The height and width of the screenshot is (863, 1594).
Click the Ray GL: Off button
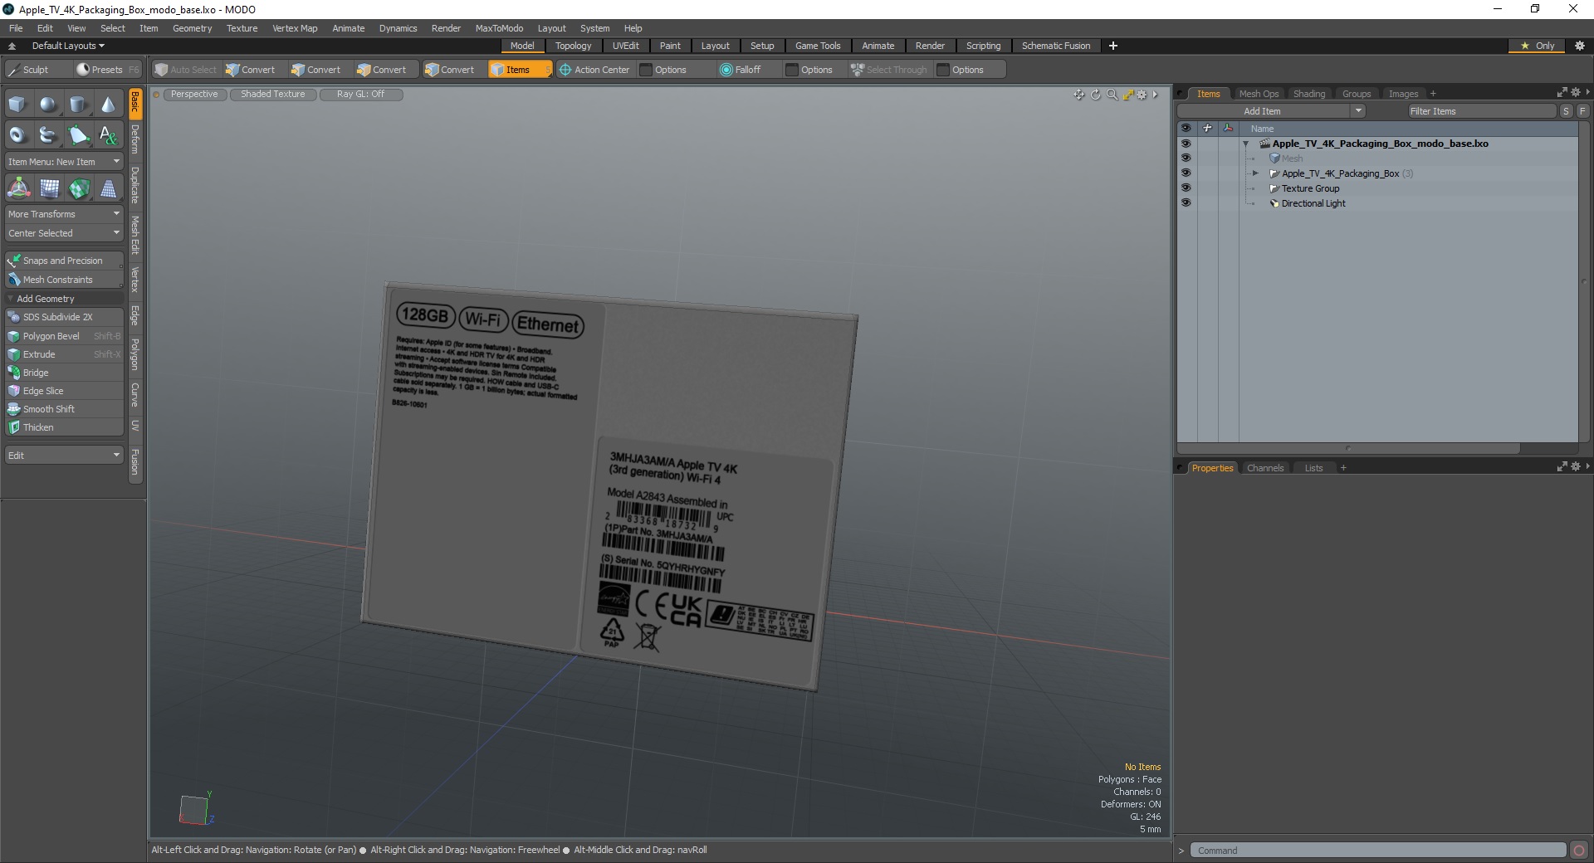(360, 95)
